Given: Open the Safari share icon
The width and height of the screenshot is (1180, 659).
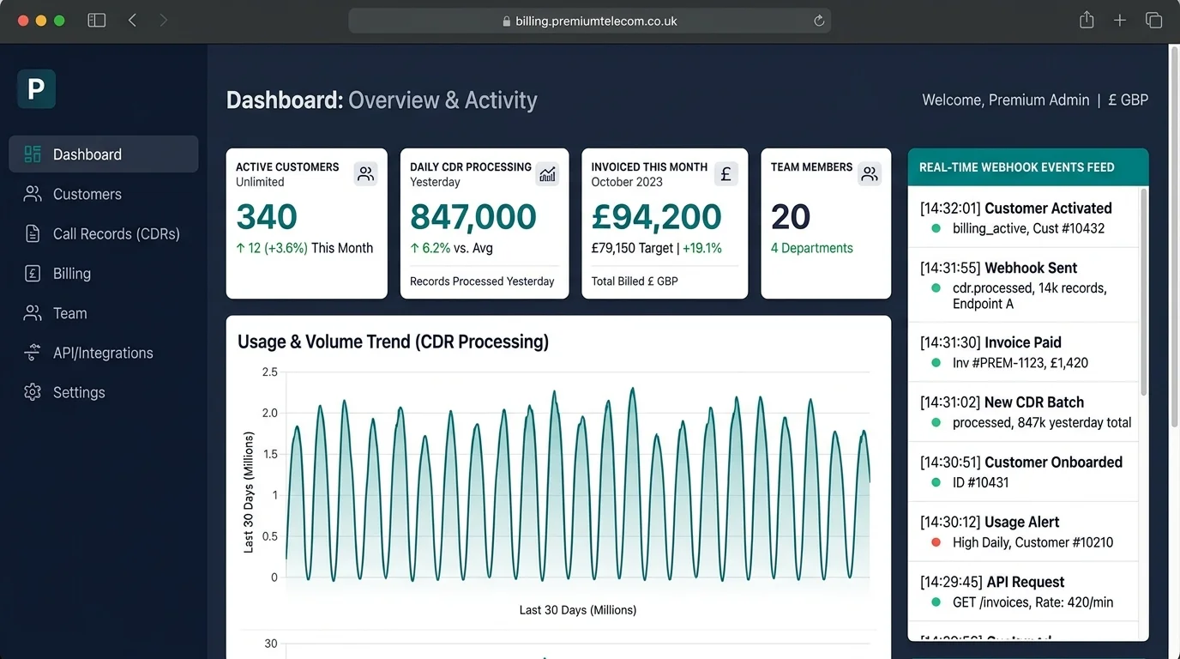Looking at the screenshot, I should click(1087, 21).
